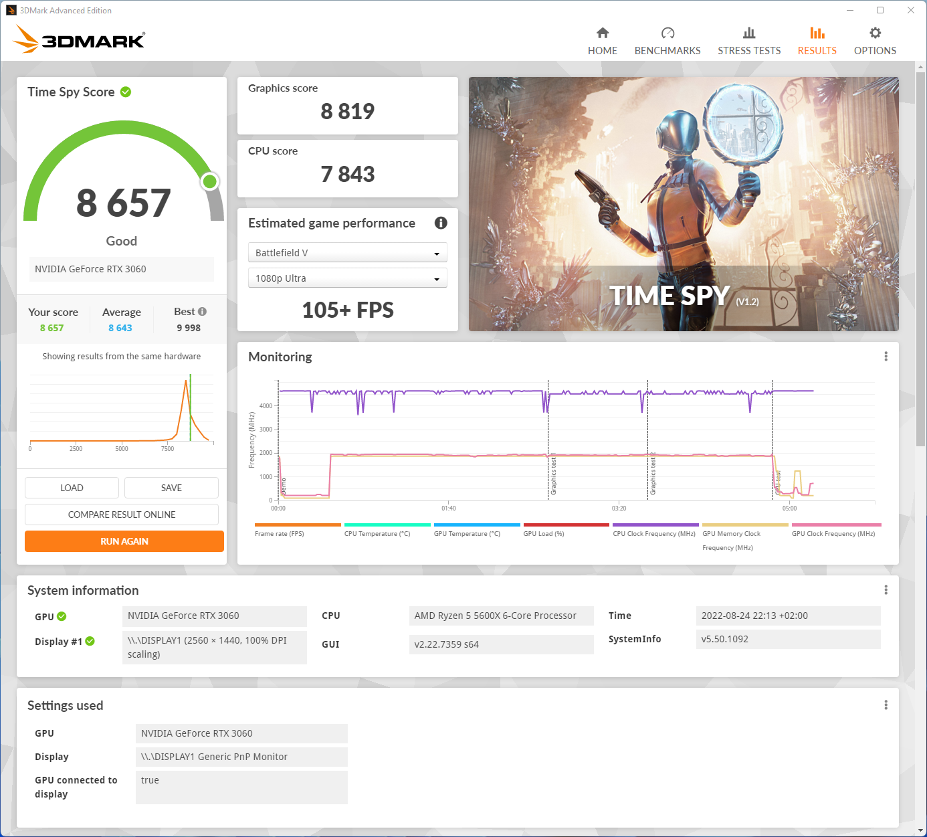The image size is (927, 837).
Task: Open the Benchmarks gauge icon
Action: pos(667,33)
